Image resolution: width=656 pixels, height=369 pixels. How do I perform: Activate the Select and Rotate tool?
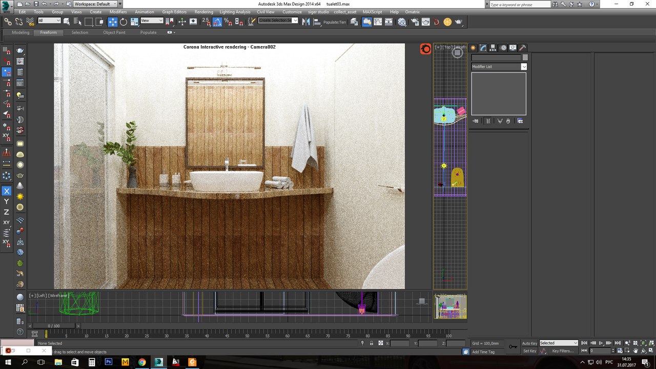124,22
